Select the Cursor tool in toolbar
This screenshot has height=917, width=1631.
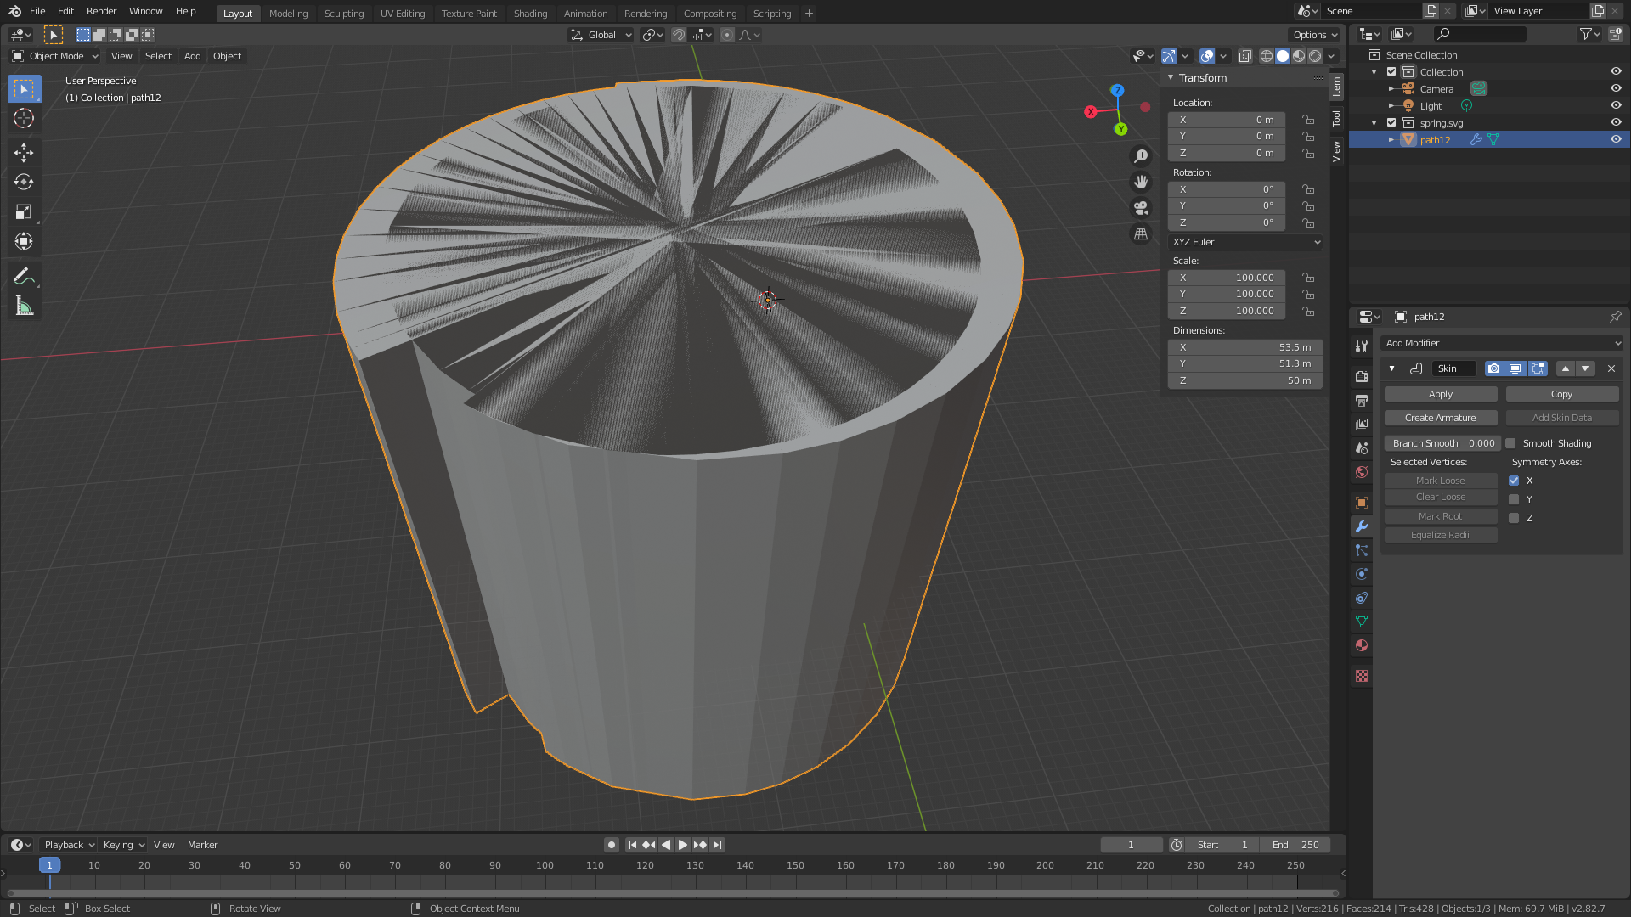[x=24, y=119]
